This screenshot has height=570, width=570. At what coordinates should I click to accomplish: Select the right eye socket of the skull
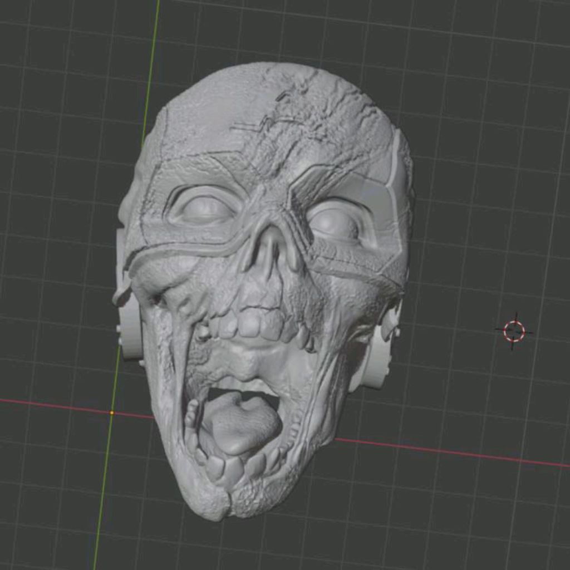[334, 223]
